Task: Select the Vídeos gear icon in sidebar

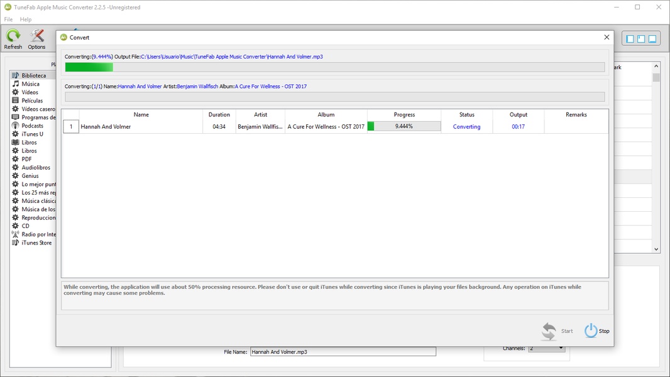Action: 15,92
